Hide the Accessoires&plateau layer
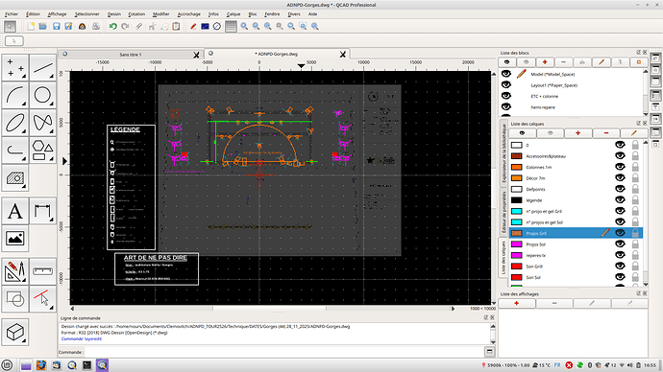 (x=620, y=155)
